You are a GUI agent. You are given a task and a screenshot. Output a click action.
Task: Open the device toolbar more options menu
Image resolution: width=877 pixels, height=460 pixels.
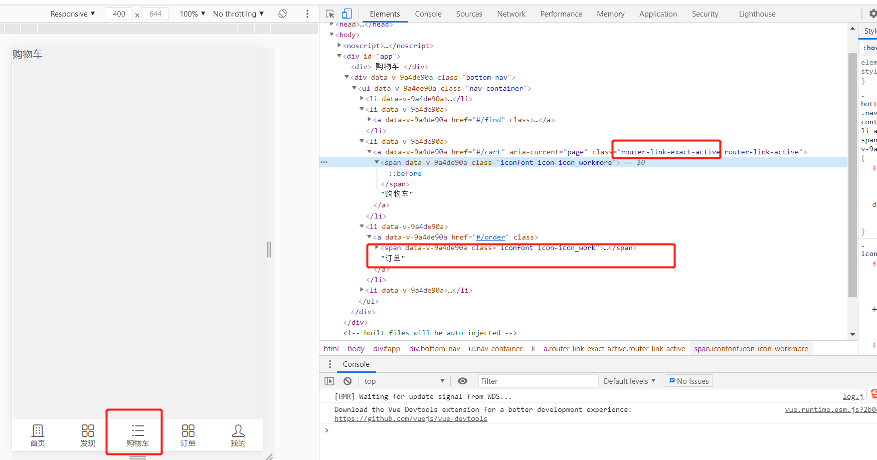pyautogui.click(x=307, y=14)
